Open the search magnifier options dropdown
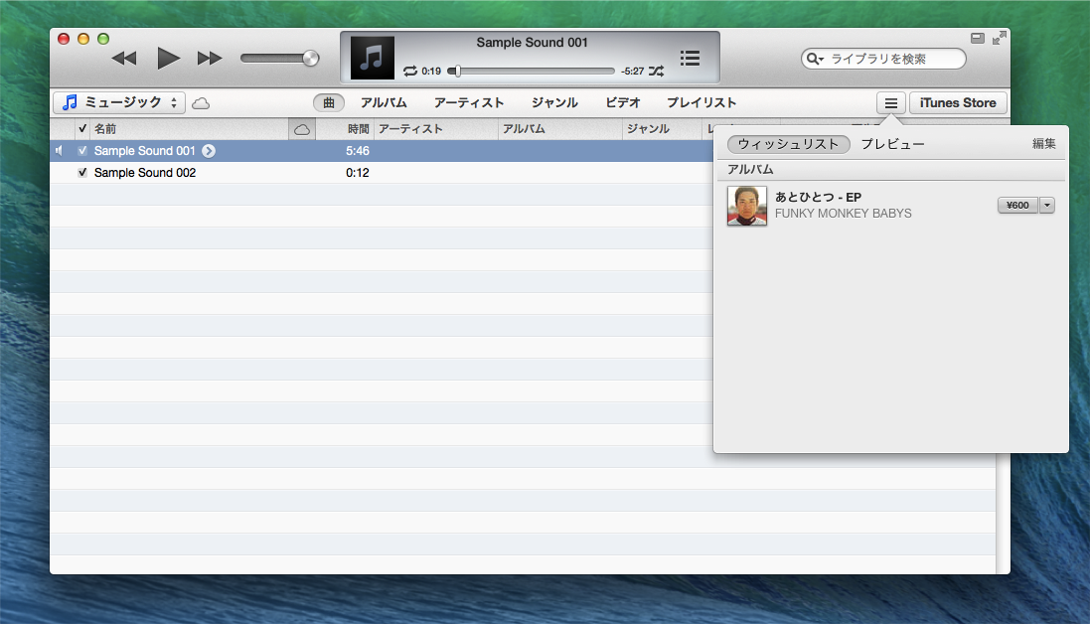Screen dimensions: 1090x624 click(815, 59)
